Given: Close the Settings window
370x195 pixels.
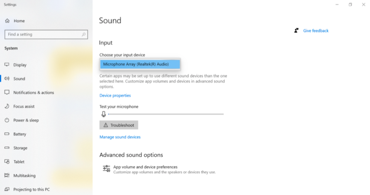Looking at the screenshot, I should coord(363,4).
